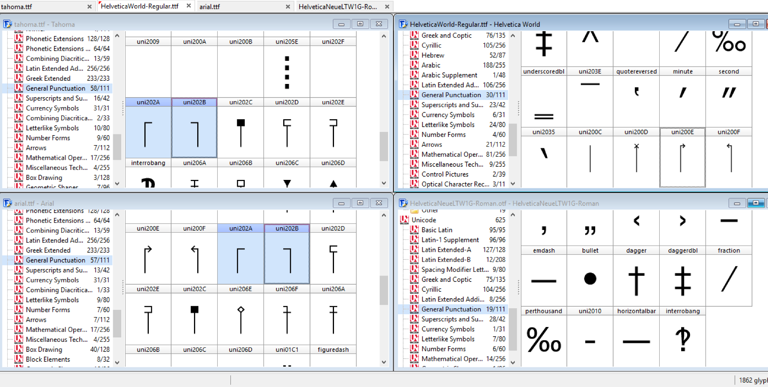
Task: Select uni202E glyph in Tahoma window
Action: tap(333, 128)
